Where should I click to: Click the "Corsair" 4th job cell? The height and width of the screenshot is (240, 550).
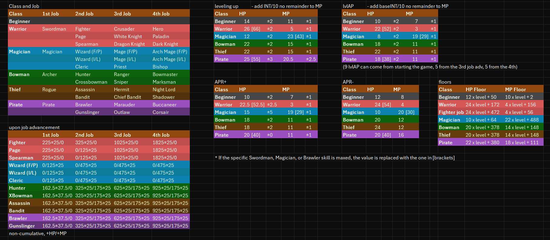tap(160, 112)
